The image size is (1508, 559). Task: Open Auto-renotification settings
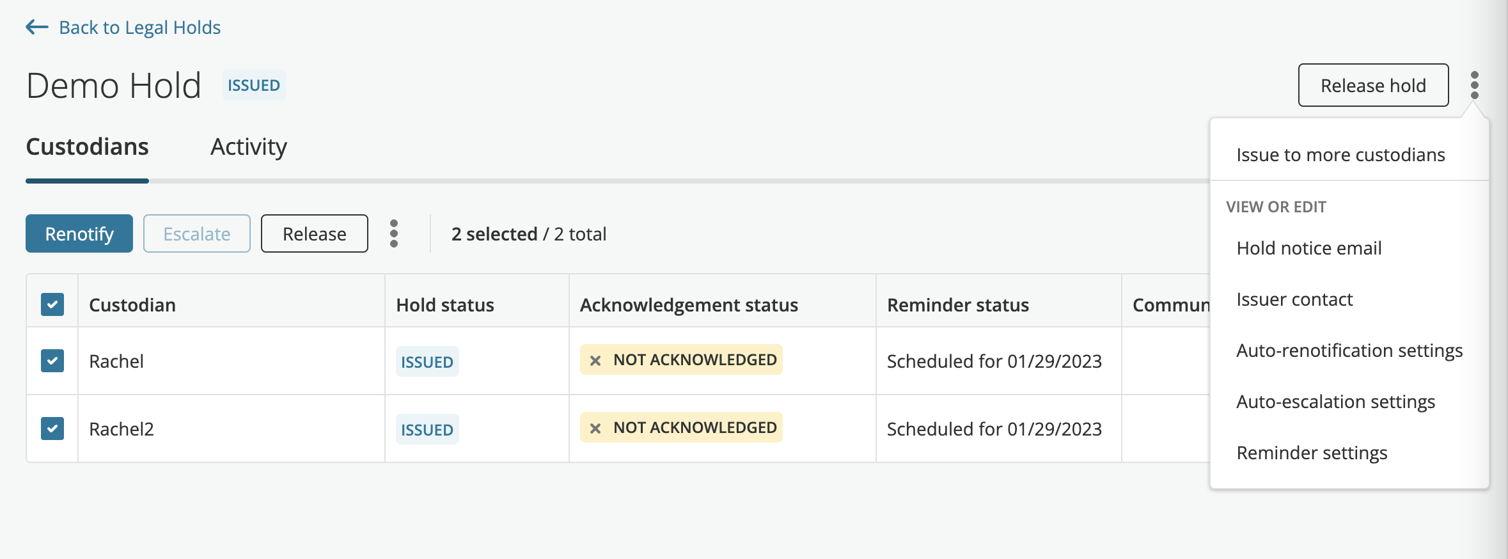[x=1349, y=350]
